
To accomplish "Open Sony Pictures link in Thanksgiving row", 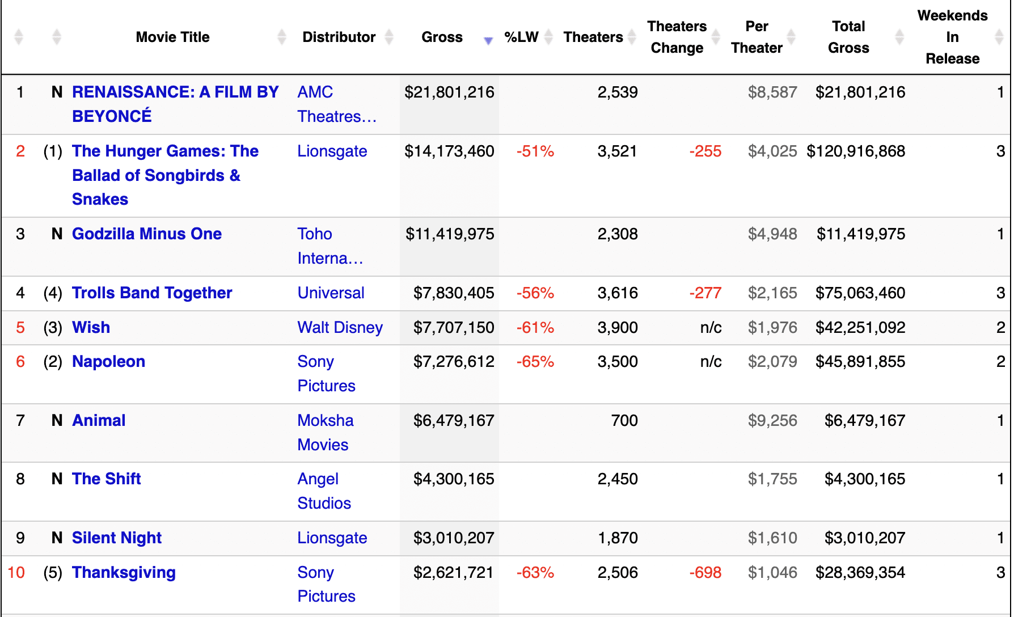I will [326, 584].
